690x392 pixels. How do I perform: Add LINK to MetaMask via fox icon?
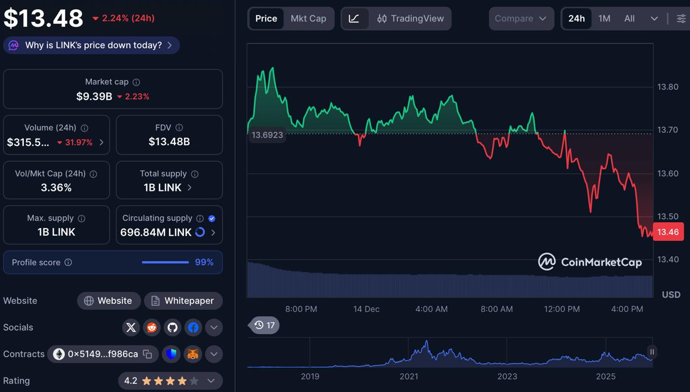[x=192, y=354]
